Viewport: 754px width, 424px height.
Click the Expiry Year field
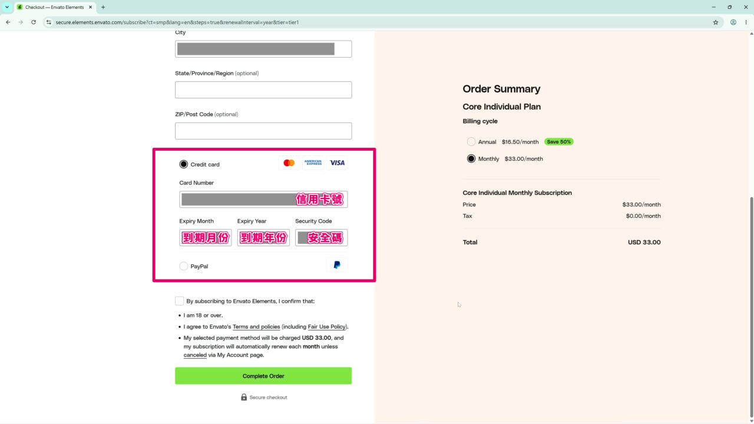[263, 237]
